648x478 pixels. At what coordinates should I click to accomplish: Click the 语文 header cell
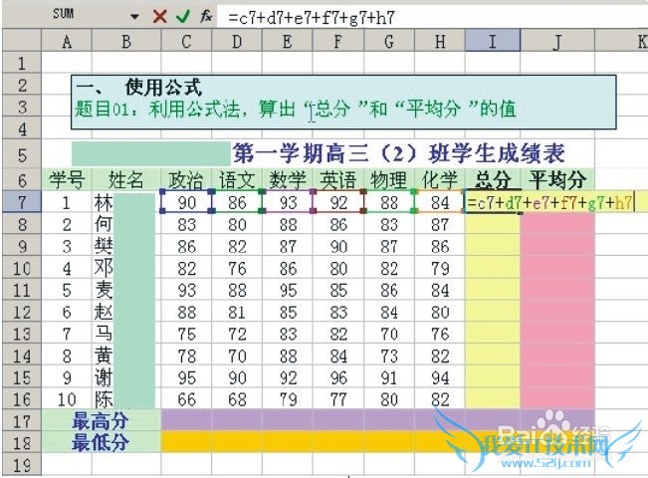pos(237,180)
